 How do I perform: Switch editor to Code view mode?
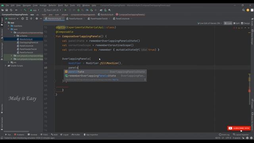[x=228, y=23]
